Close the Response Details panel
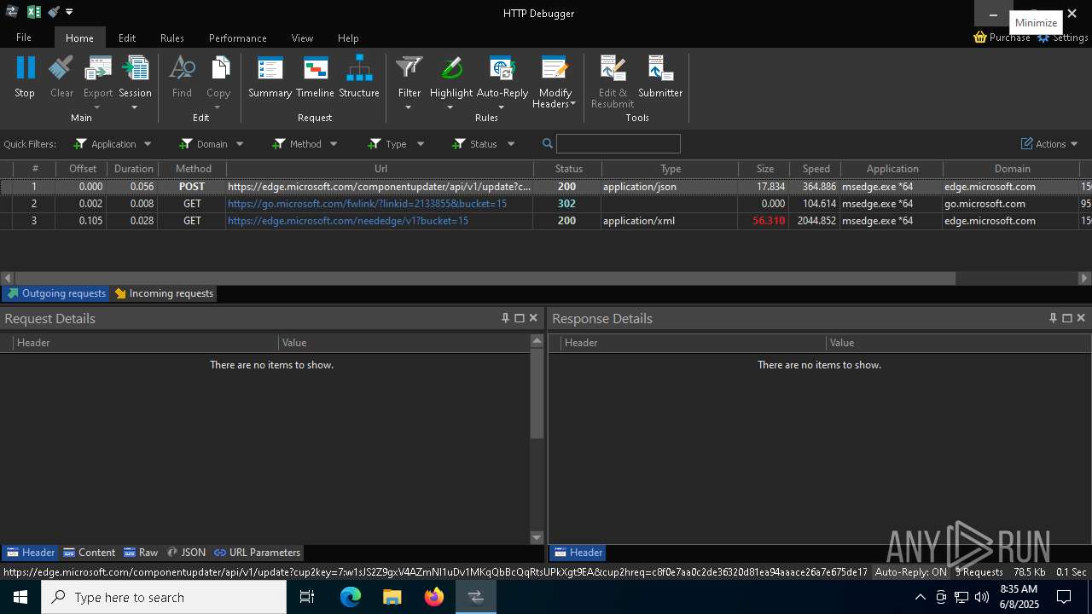 coord(1081,318)
